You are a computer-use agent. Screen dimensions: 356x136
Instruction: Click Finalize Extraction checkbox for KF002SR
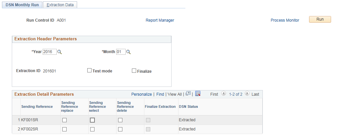pos(148,129)
